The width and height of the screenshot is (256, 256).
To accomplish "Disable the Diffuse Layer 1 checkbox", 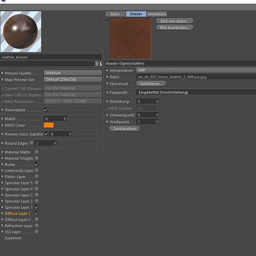I will (37, 214).
